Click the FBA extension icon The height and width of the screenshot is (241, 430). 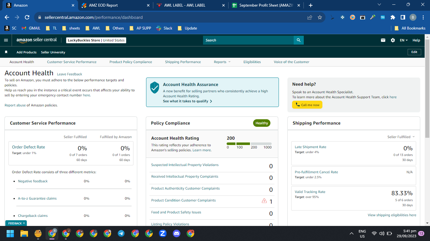click(x=383, y=17)
